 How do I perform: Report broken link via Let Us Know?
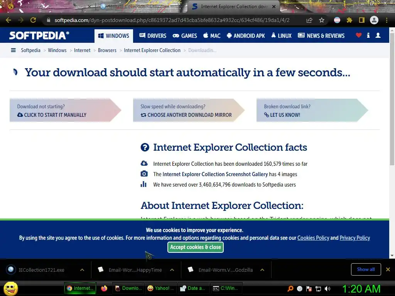[312, 110]
